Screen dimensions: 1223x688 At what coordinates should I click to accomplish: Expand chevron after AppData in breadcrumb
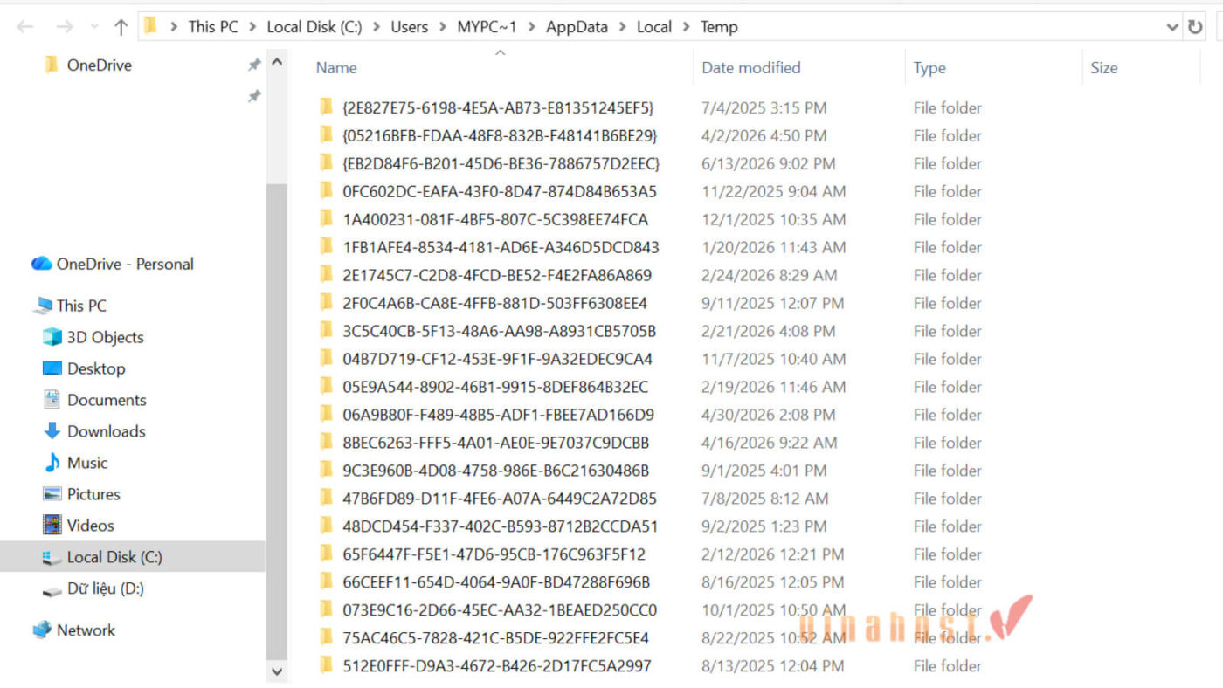click(622, 27)
